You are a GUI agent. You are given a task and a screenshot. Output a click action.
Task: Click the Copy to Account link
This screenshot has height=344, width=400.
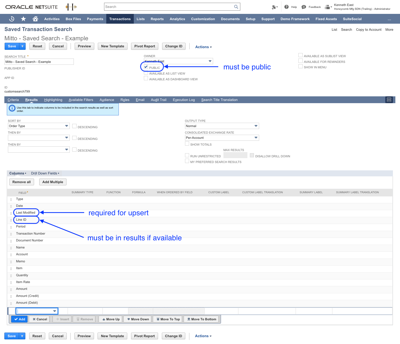369,30
